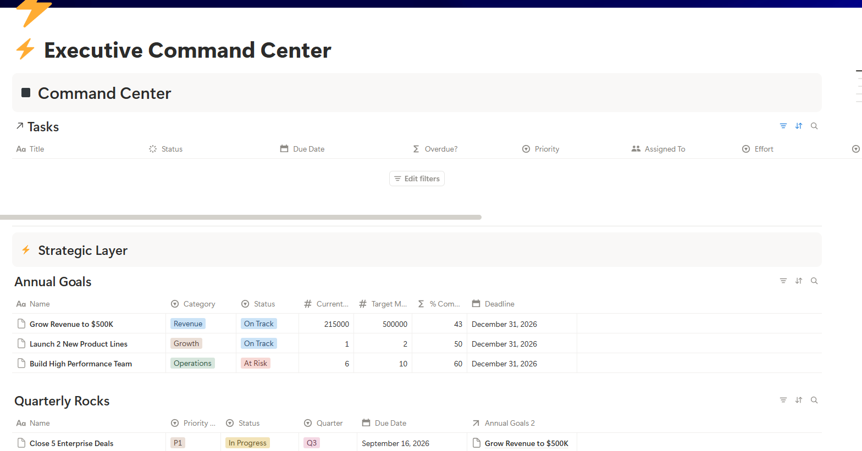Click arrow icon next to Tasks heading

(20, 126)
